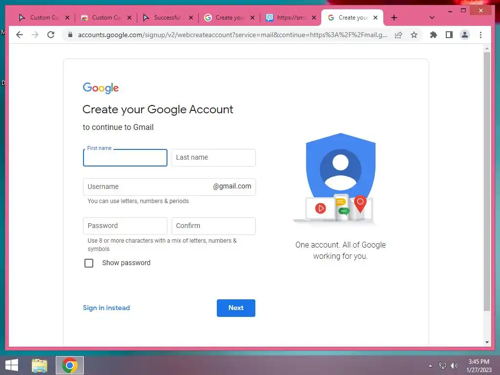Open a new browser tab

click(x=394, y=18)
